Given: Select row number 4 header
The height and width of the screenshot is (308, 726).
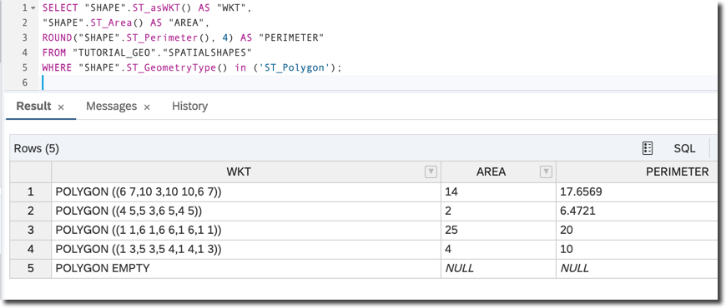Looking at the screenshot, I should pyautogui.click(x=31, y=250).
